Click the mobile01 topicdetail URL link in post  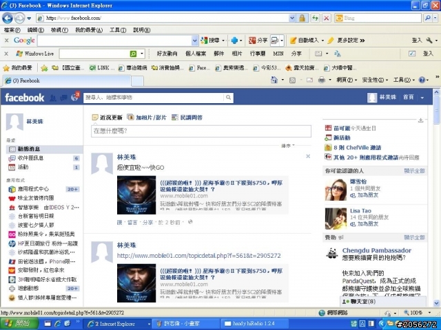click(x=198, y=256)
